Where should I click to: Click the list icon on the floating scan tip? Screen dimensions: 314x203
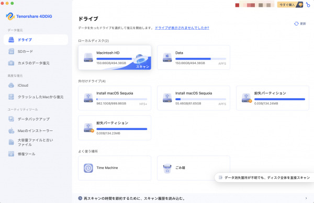[x=220, y=177]
